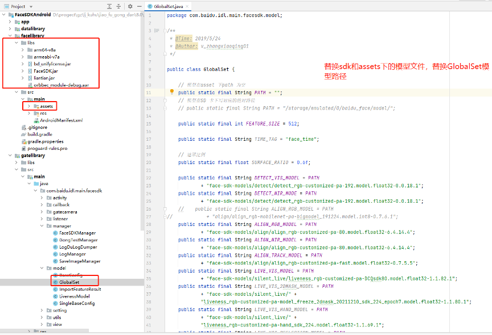The width and height of the screenshot is (492, 335).
Task: Close the GlobalSet.java tab
Action: 187,6
